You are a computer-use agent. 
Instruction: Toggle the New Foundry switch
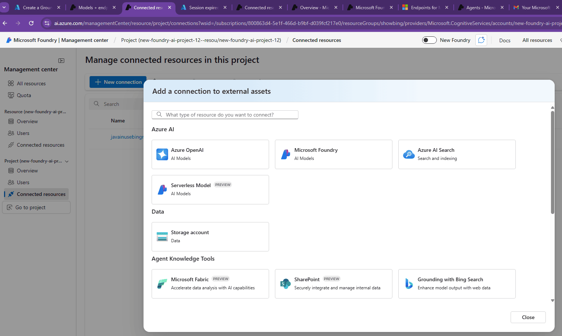(x=429, y=40)
